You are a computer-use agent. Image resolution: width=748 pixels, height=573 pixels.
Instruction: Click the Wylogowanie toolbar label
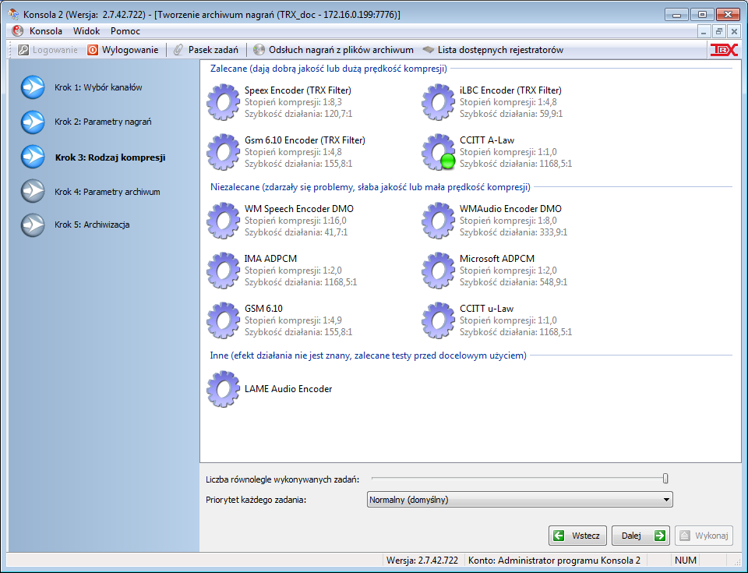coord(130,50)
